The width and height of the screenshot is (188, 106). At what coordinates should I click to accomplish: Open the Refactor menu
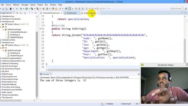pos(16,5)
